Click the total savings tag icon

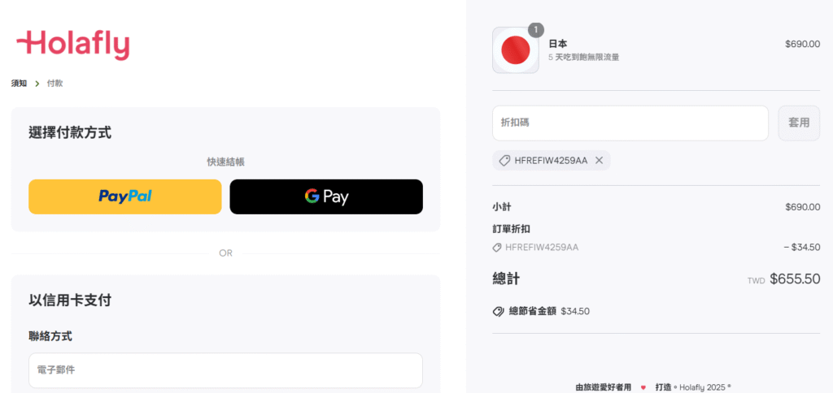coord(499,311)
